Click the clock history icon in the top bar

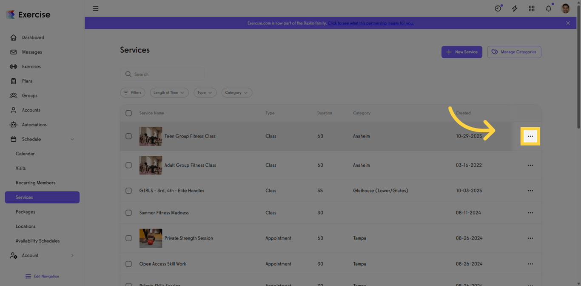click(497, 8)
